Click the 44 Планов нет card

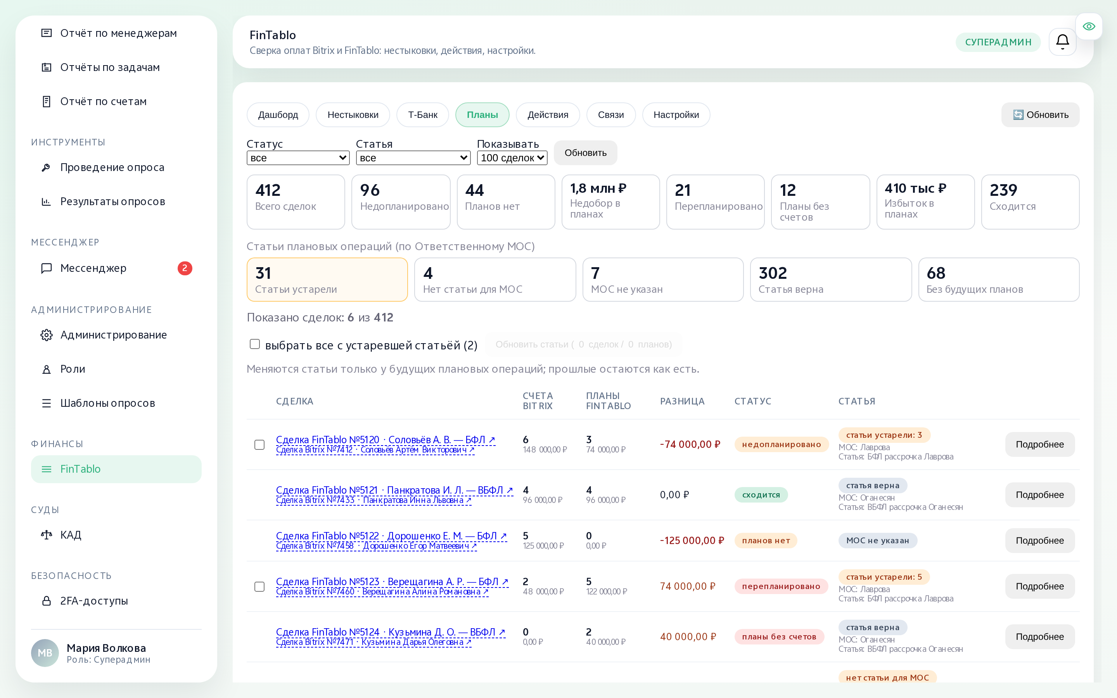[506, 202]
